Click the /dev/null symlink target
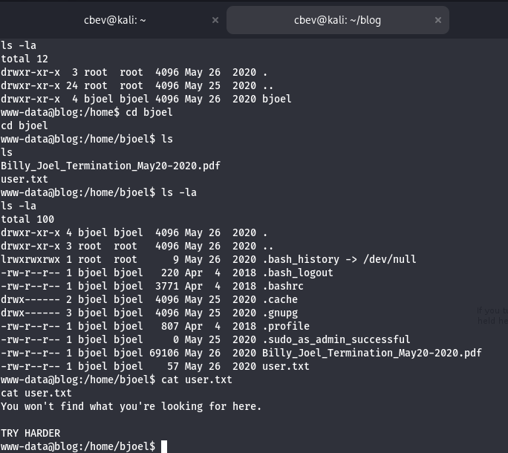 click(388, 259)
